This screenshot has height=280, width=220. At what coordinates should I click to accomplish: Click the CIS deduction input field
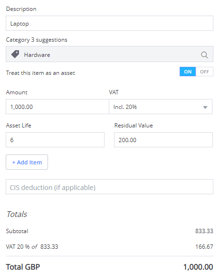109,187
